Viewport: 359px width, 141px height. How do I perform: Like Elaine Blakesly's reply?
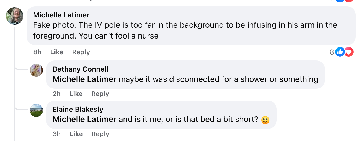coord(76,134)
